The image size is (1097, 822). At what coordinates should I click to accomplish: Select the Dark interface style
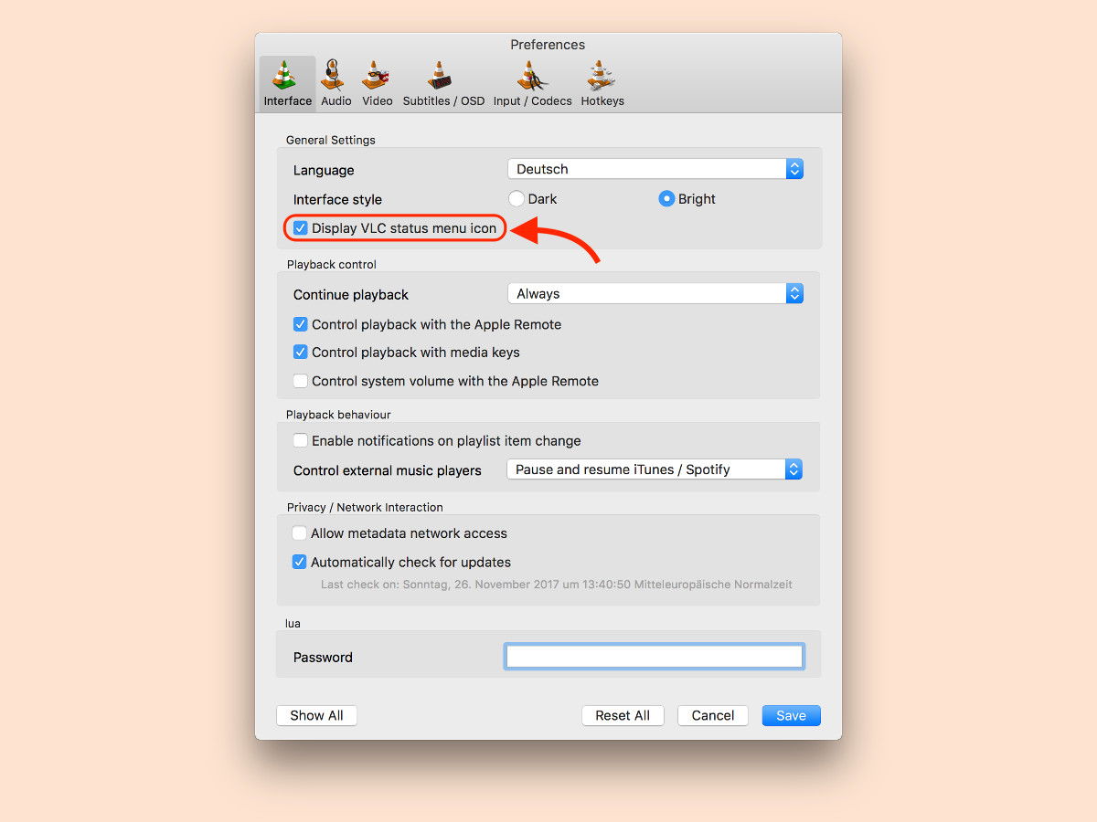517,198
